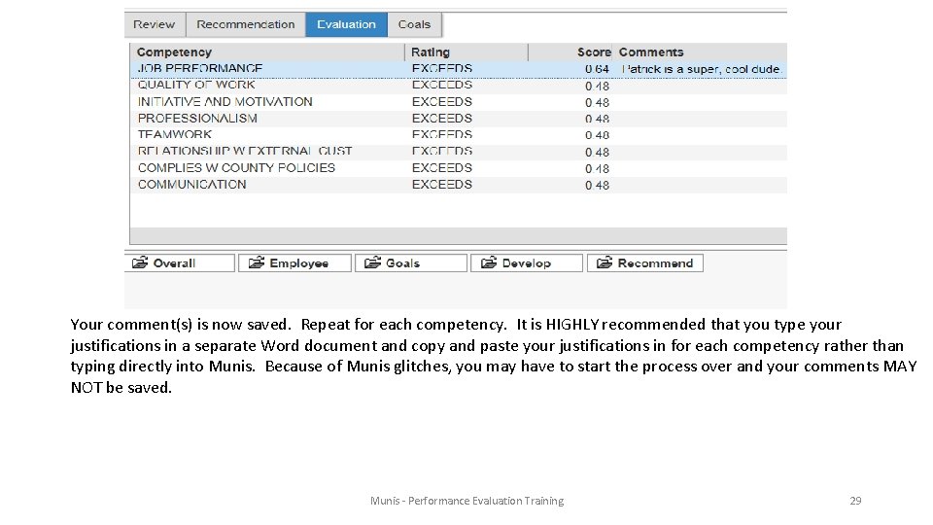Image resolution: width=933 pixels, height=525 pixels.
Task: Select the COMMUNICATION competency row
Action: click(459, 185)
